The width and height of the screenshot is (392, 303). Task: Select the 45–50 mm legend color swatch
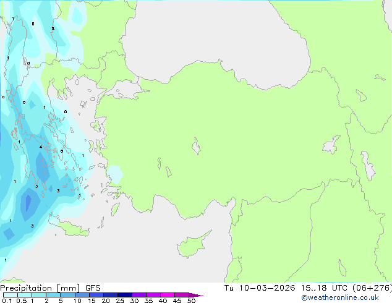(x=182, y=295)
